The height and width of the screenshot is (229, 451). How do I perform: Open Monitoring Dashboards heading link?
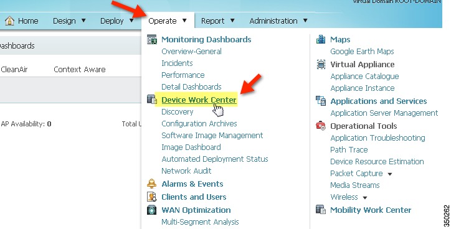206,39
